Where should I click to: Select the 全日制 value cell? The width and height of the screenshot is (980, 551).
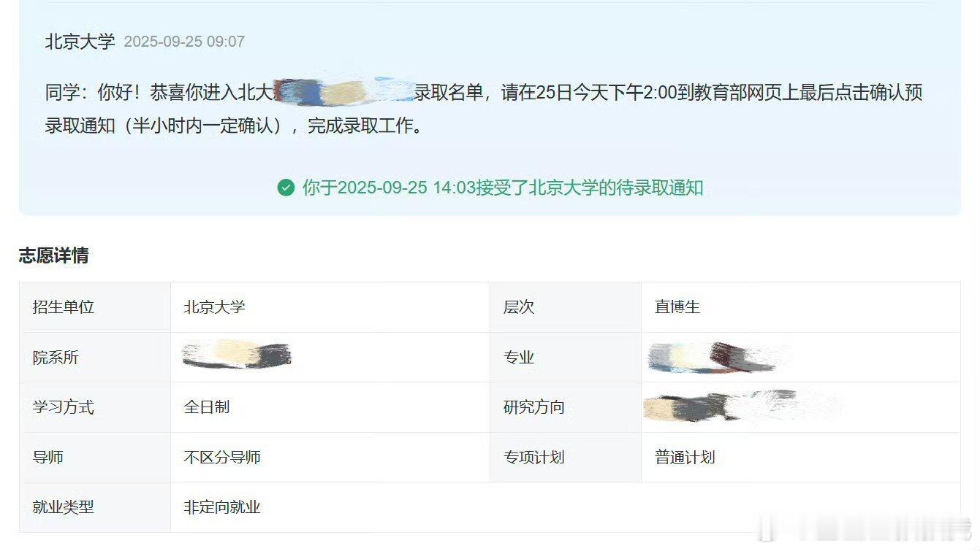tap(330, 407)
